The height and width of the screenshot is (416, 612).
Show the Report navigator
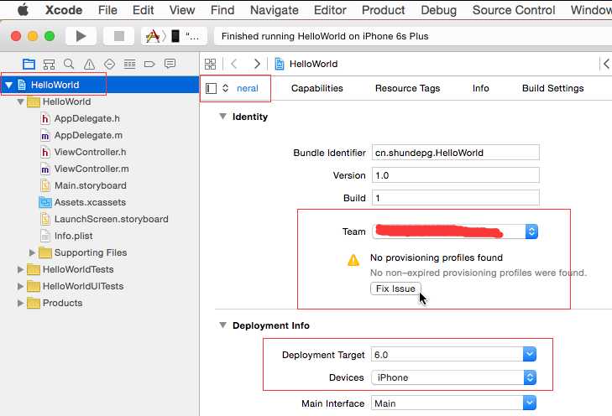pyautogui.click(x=170, y=64)
